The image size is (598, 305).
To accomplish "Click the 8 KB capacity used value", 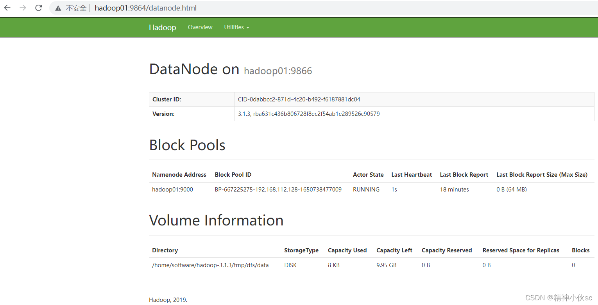I will [334, 265].
